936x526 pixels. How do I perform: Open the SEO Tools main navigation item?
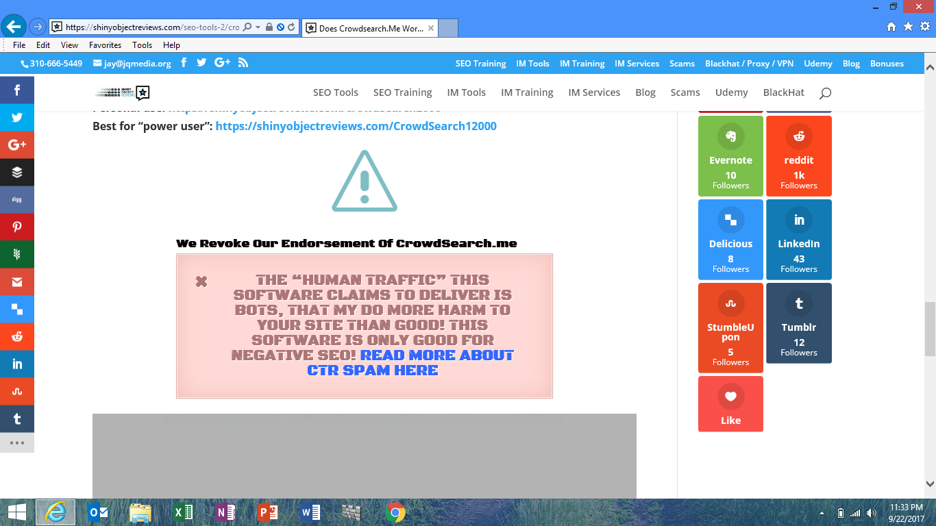click(x=336, y=92)
